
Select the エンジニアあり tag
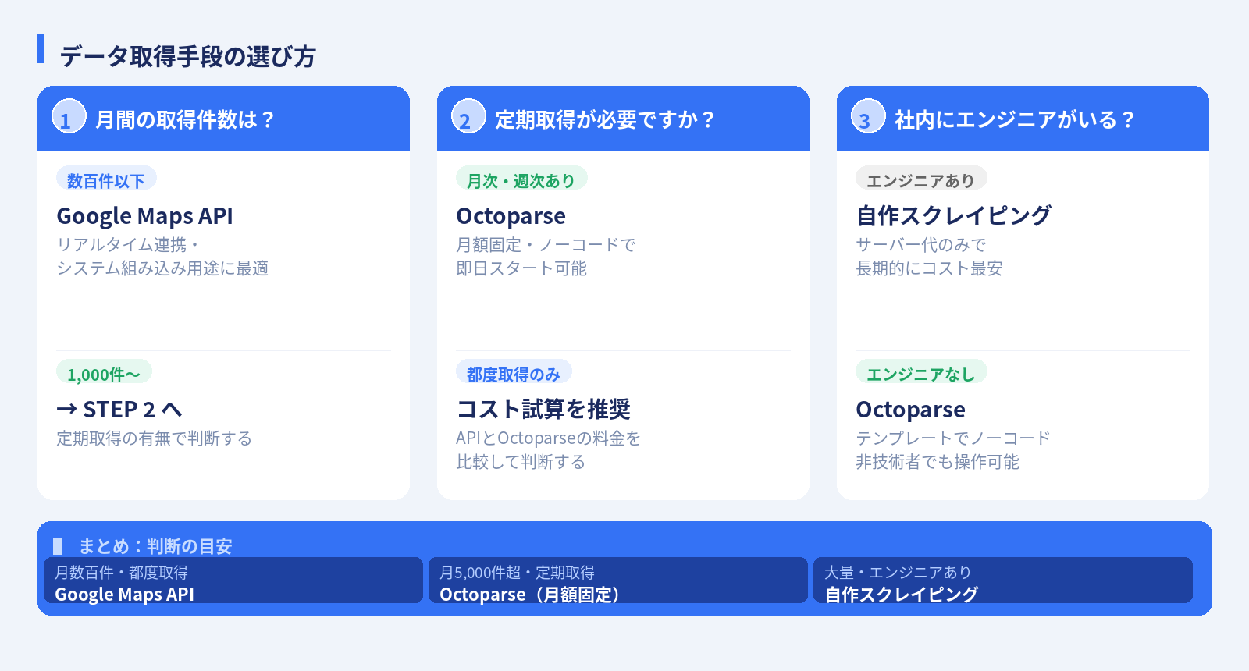[921, 179]
